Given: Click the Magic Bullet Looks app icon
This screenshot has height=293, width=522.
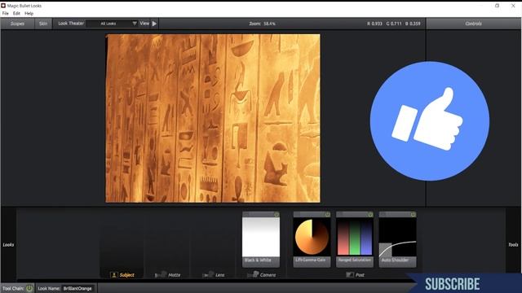Looking at the screenshot, I should 3,6.
